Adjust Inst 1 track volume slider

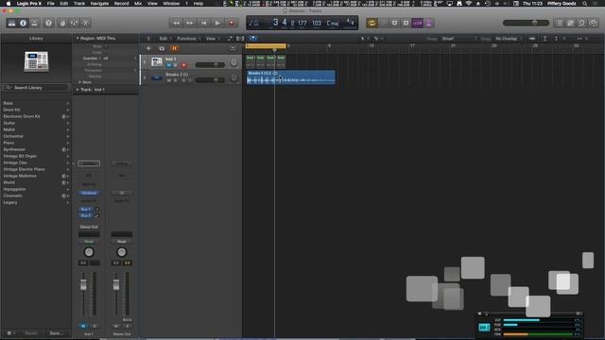click(210, 65)
